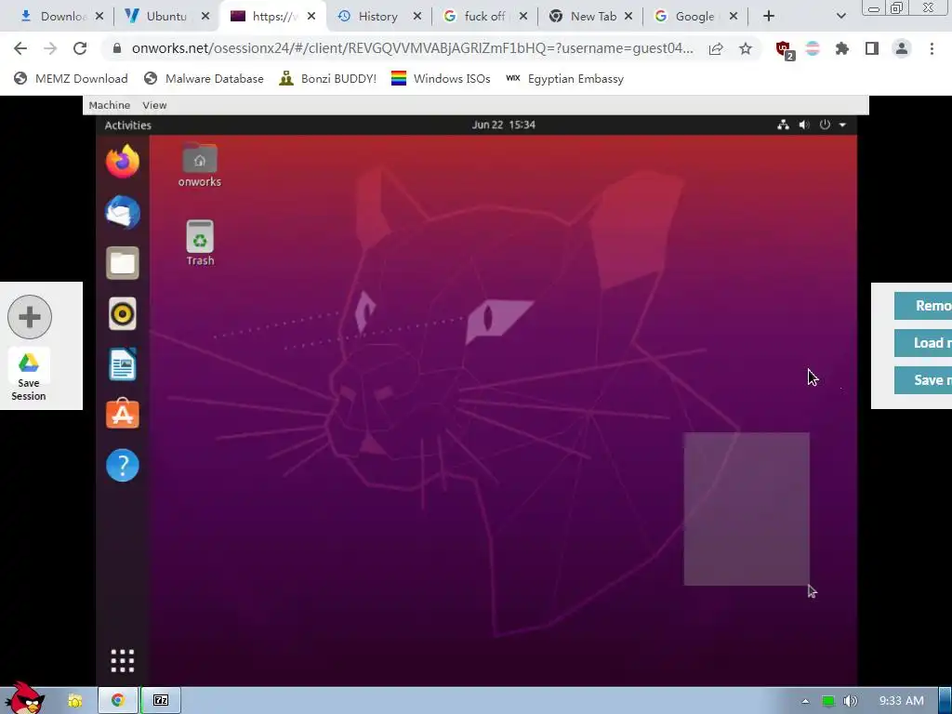Click the address bar URL
Screen dimensions: 952x714
pos(412,48)
